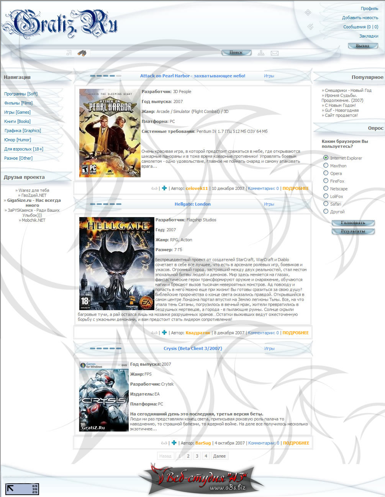Rate Attack on Pearl Harbor via rating bars
385x497 pixels.
(106, 76)
